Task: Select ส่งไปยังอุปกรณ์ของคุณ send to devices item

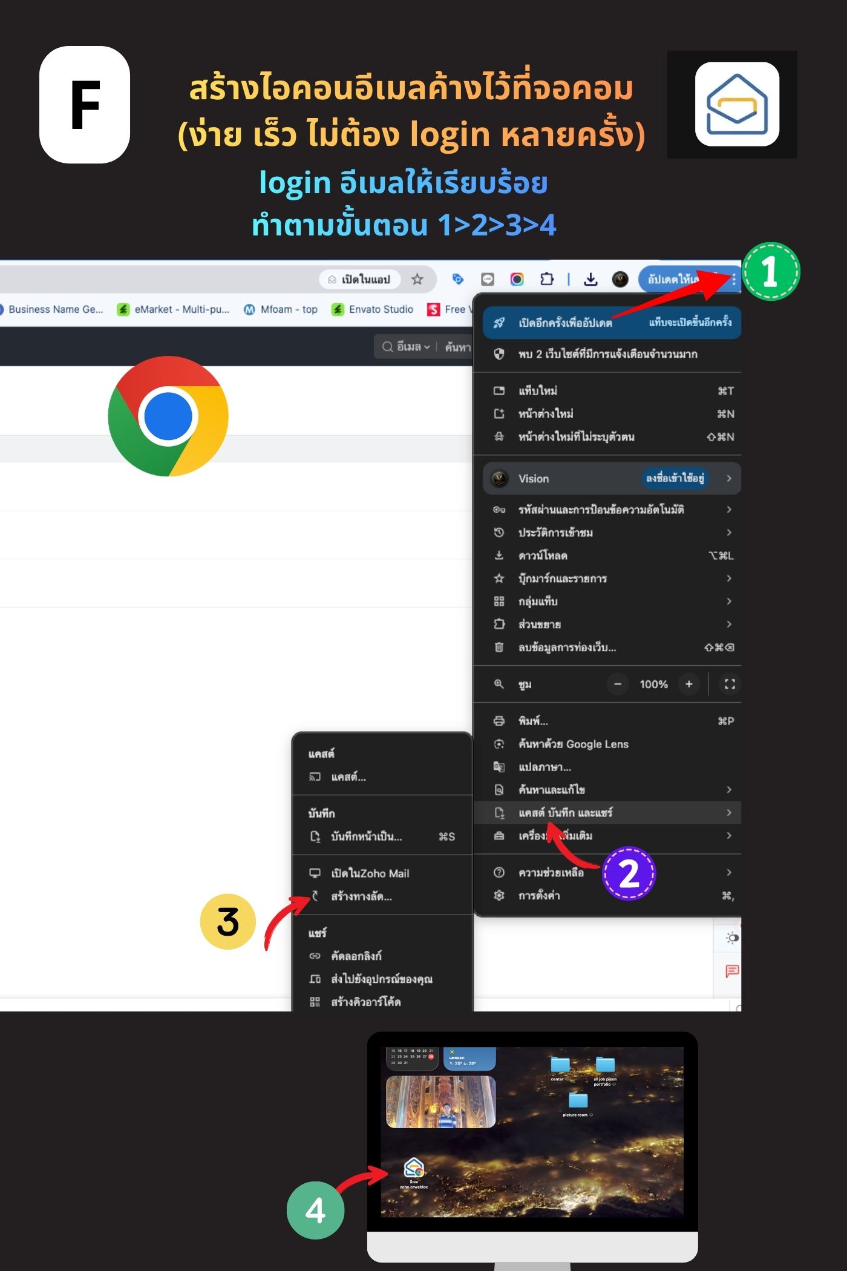Action: click(x=382, y=979)
